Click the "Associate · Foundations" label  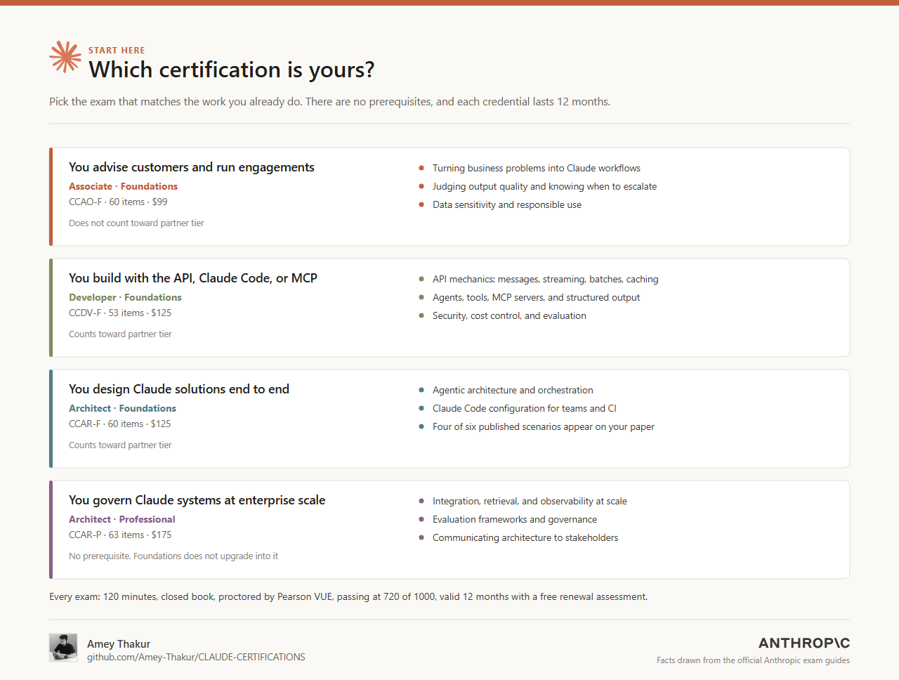pyautogui.click(x=123, y=186)
